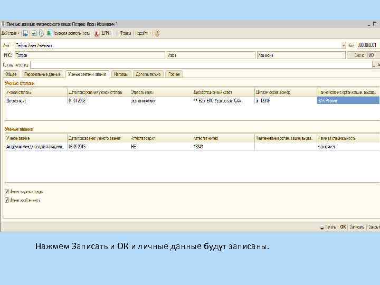Click the Смена ФИО button
The image size is (380, 285).
[x=363, y=55]
